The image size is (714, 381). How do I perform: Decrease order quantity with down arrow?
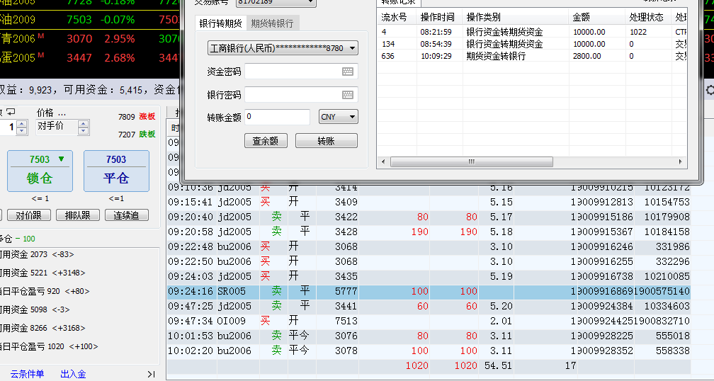tap(21, 131)
